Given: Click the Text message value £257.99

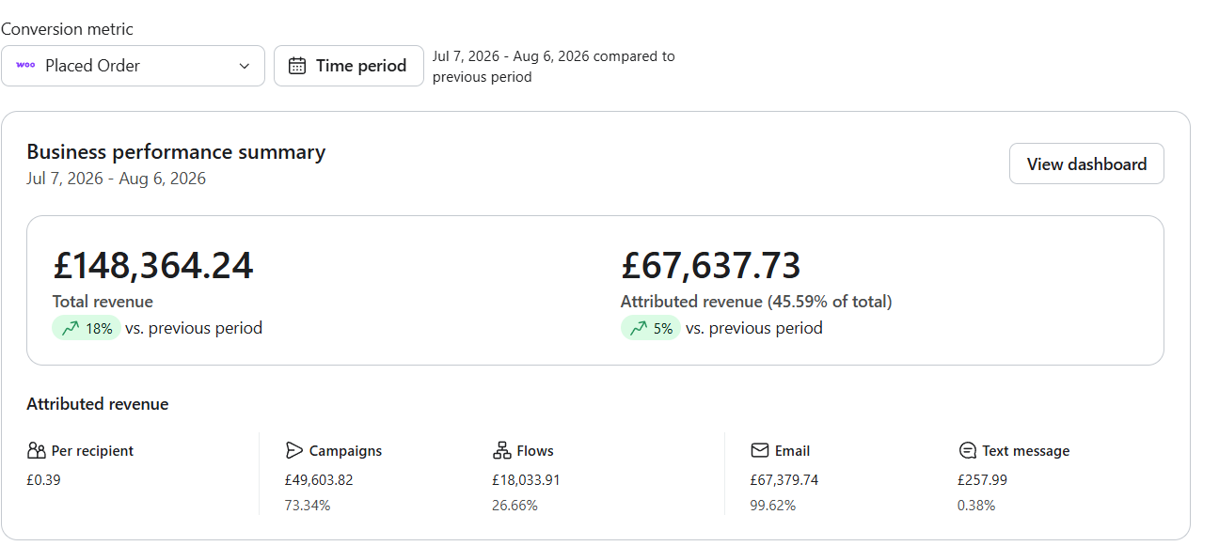Looking at the screenshot, I should coord(982,480).
